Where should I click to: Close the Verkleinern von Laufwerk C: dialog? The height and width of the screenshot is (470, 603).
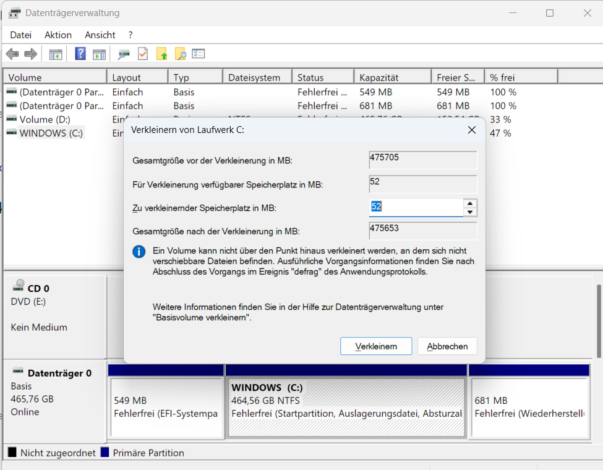[x=472, y=130]
